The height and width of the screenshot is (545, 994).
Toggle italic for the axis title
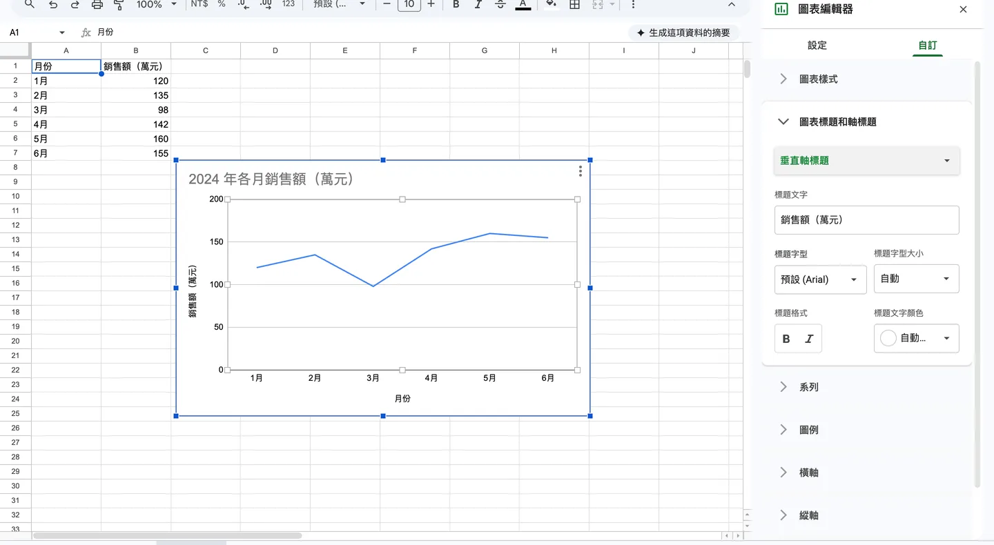click(809, 339)
